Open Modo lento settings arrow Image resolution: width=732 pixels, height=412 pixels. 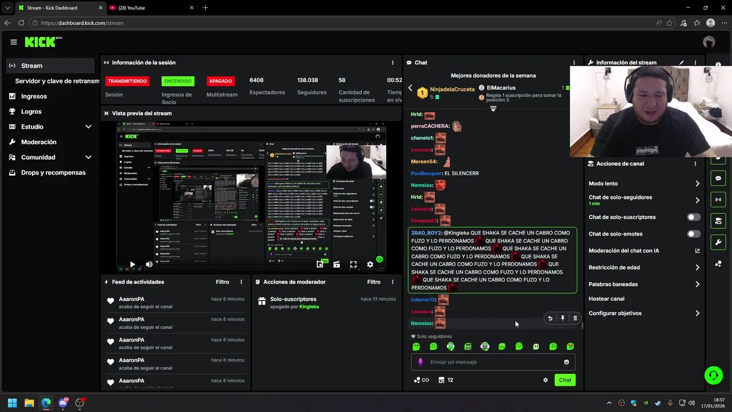[x=697, y=184]
